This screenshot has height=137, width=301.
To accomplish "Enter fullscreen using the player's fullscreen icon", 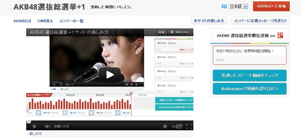I will click(189, 126).
